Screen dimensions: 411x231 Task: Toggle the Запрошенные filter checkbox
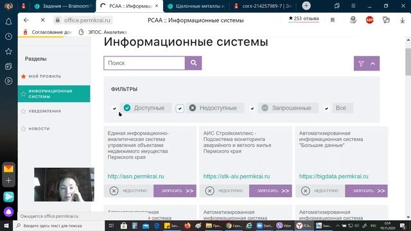[x=252, y=108]
